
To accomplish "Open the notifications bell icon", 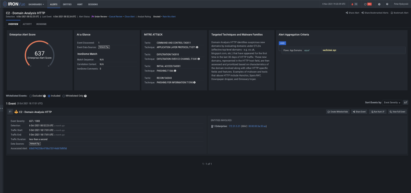I will 352,4.
